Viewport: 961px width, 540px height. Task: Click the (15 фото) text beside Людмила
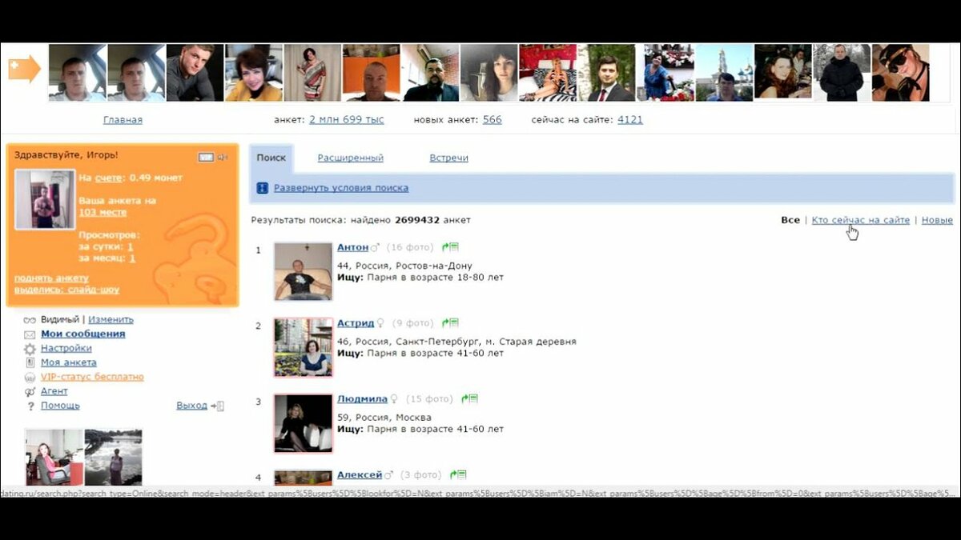tap(429, 398)
